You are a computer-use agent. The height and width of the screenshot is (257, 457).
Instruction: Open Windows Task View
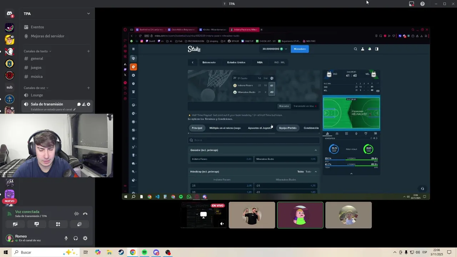[x=86, y=252]
